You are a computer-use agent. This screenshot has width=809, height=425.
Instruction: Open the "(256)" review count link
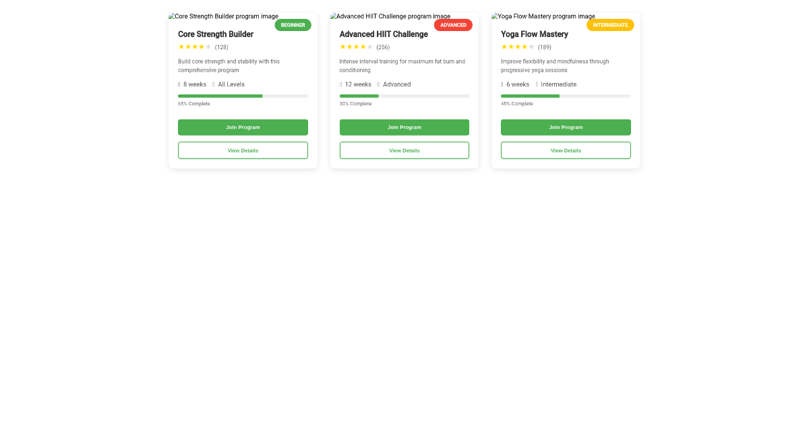[383, 47]
